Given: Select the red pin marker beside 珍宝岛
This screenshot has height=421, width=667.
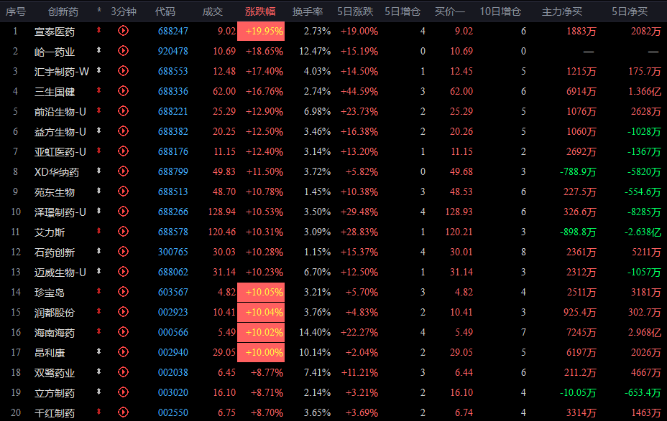Looking at the screenshot, I should coord(98,291).
